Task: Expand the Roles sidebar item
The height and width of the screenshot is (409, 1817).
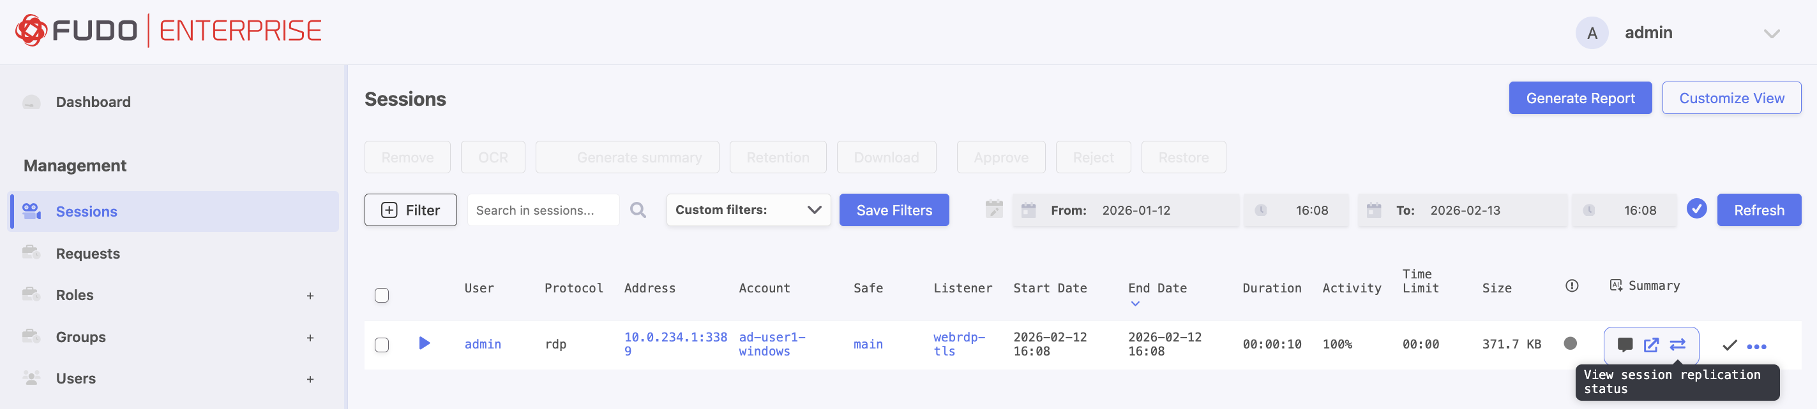Action: [310, 296]
